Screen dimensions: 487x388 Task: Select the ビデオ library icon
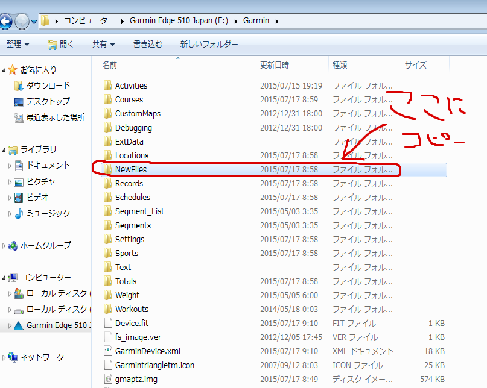point(19,198)
